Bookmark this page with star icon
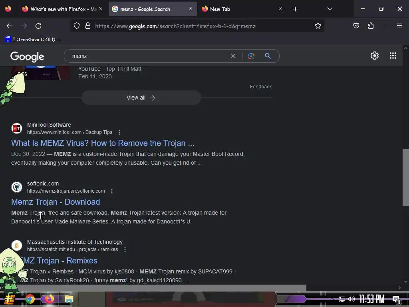Viewport: 409px width, 307px height. coord(318,26)
